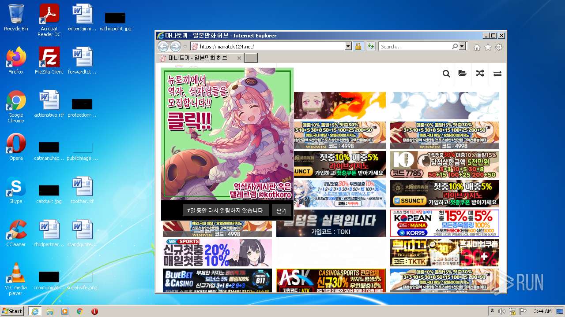Screen dimensions: 565x317
Task: Open Firefox desktop shortcut
Action: 16,61
